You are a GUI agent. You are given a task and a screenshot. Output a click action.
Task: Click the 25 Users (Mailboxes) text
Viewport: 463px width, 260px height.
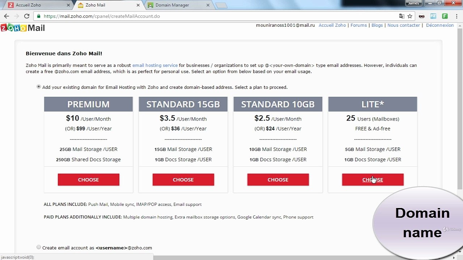click(x=373, y=118)
